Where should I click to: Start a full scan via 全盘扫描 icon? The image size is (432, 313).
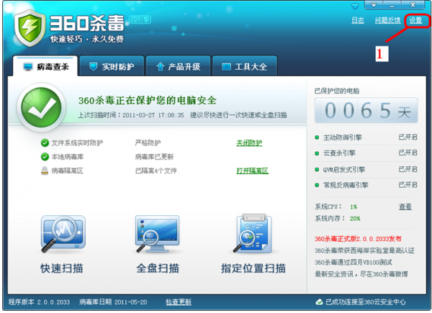point(158,234)
